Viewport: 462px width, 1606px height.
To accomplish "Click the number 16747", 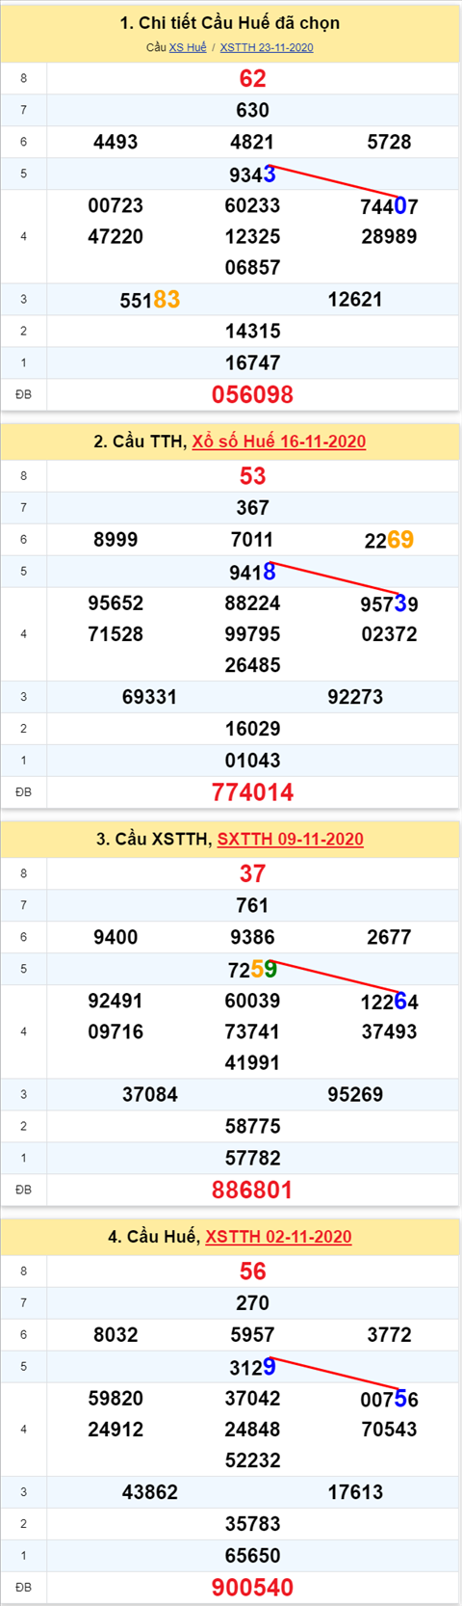I will pos(252,363).
